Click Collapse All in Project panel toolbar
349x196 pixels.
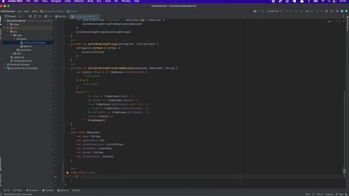point(40,16)
